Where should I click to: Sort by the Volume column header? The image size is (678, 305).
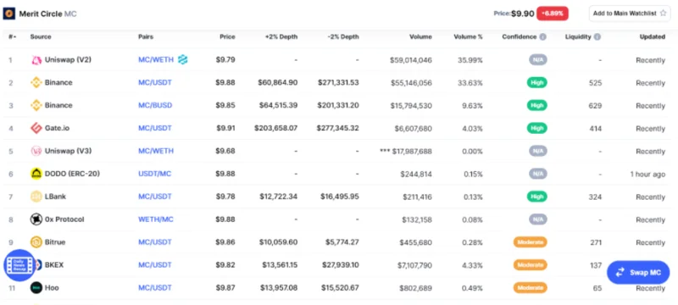pyautogui.click(x=420, y=37)
